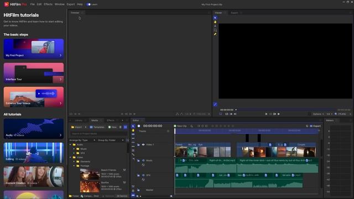Click the blue wand icon below Viewer tools
The height and width of the screenshot is (199, 354).
tap(215, 104)
